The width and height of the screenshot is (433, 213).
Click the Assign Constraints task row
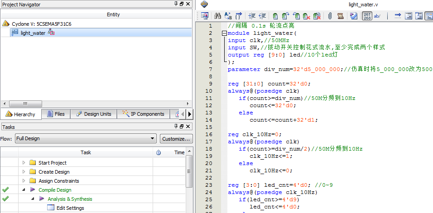(59, 181)
